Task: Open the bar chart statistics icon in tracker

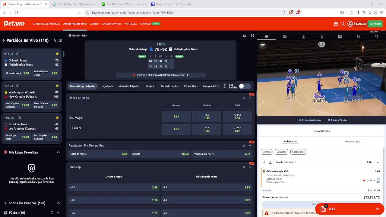Action: (x=303, y=36)
